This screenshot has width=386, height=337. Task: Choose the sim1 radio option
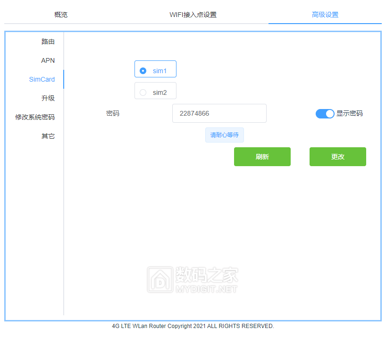coord(155,69)
